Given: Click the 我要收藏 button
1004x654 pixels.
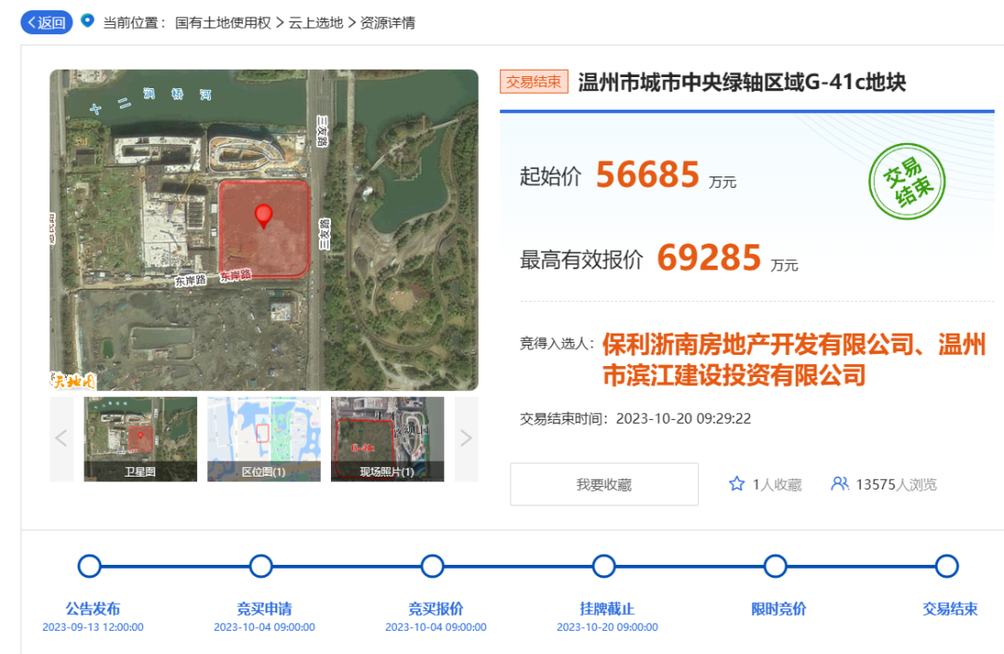Looking at the screenshot, I should click(604, 484).
